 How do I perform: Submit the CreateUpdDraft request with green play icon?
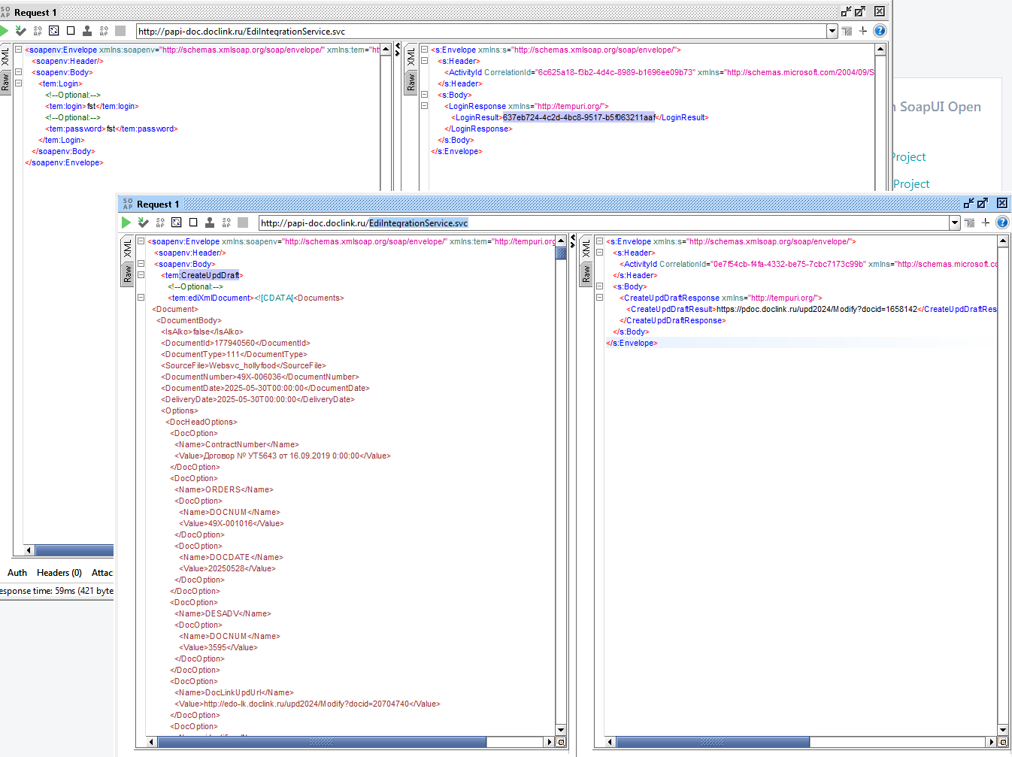click(126, 223)
